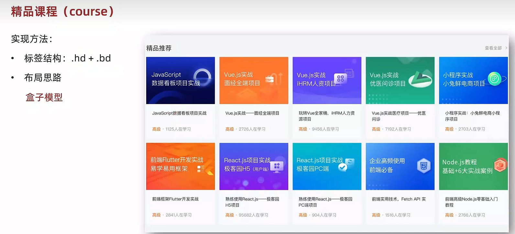This screenshot has width=515, height=234.
Task: Click the red 盒子模型 text
Action: pyautogui.click(x=44, y=97)
